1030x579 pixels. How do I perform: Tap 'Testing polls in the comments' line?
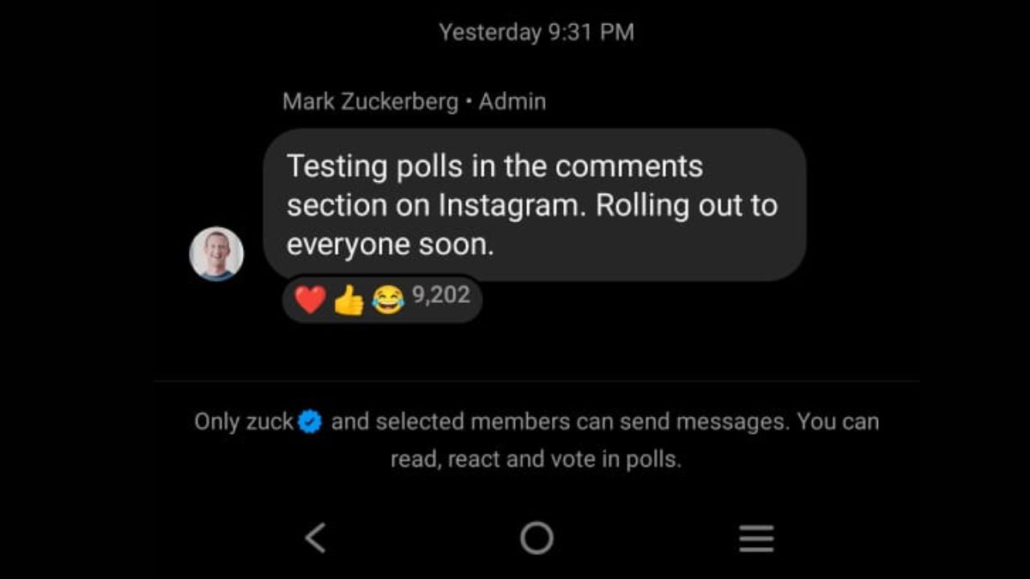494,166
